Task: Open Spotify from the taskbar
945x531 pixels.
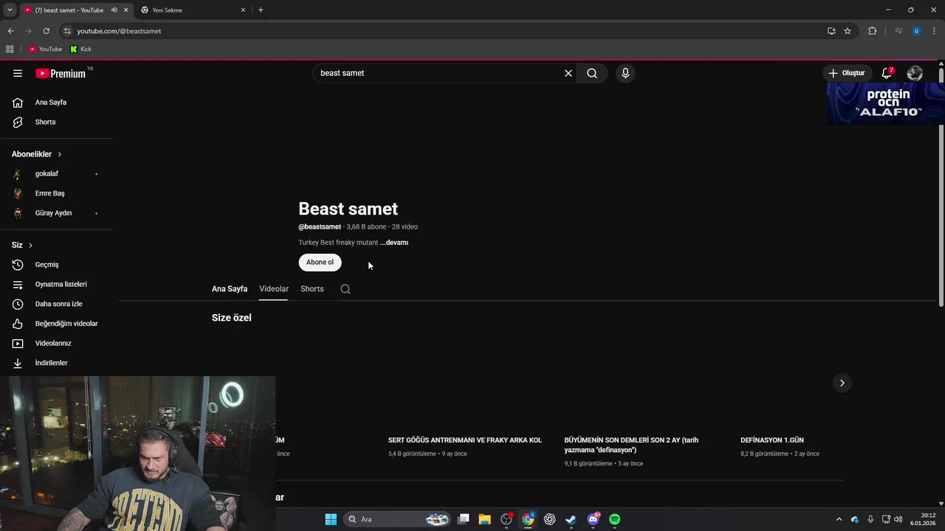Action: (614, 519)
